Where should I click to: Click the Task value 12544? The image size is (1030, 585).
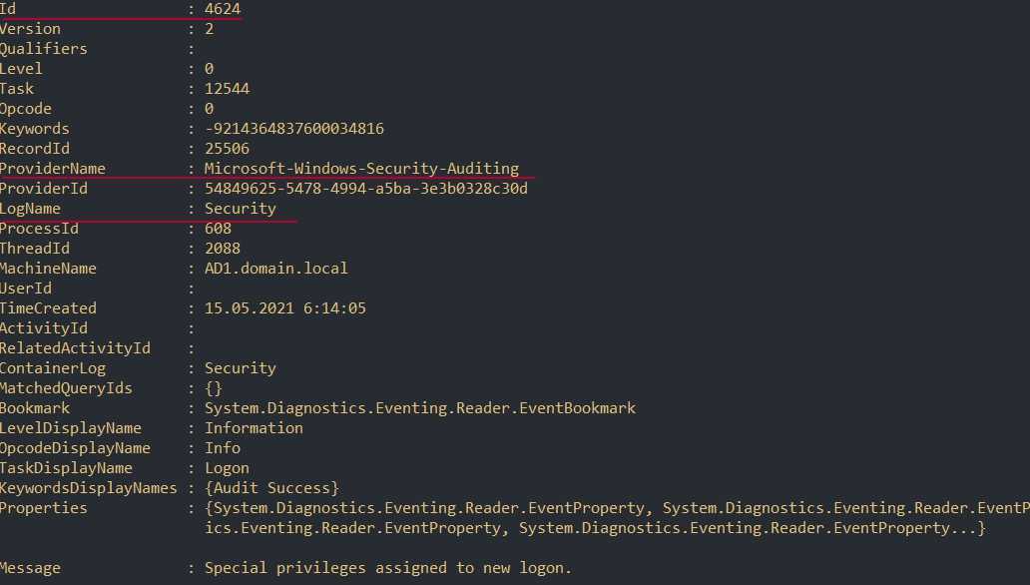point(227,89)
